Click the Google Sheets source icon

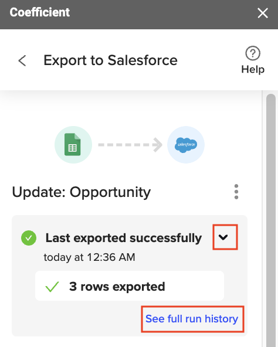(x=73, y=145)
